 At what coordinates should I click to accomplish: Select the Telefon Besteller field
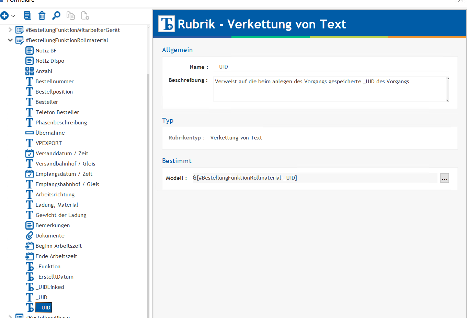57,112
